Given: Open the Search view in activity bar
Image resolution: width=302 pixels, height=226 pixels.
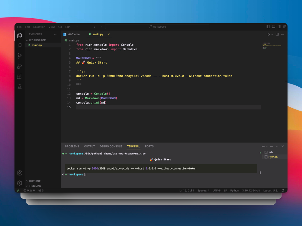Looking at the screenshot, I should click(20, 46).
